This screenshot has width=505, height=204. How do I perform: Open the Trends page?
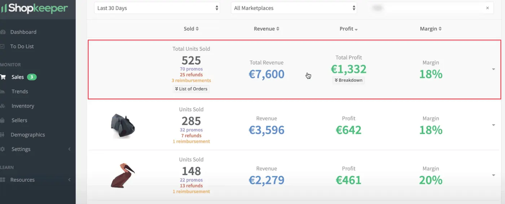(x=19, y=92)
